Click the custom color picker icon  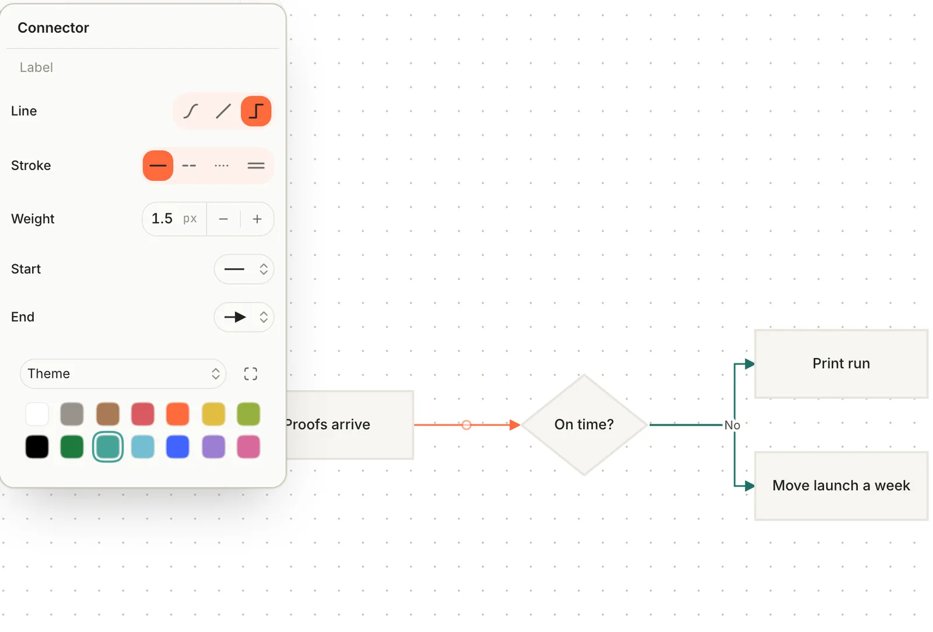point(251,374)
